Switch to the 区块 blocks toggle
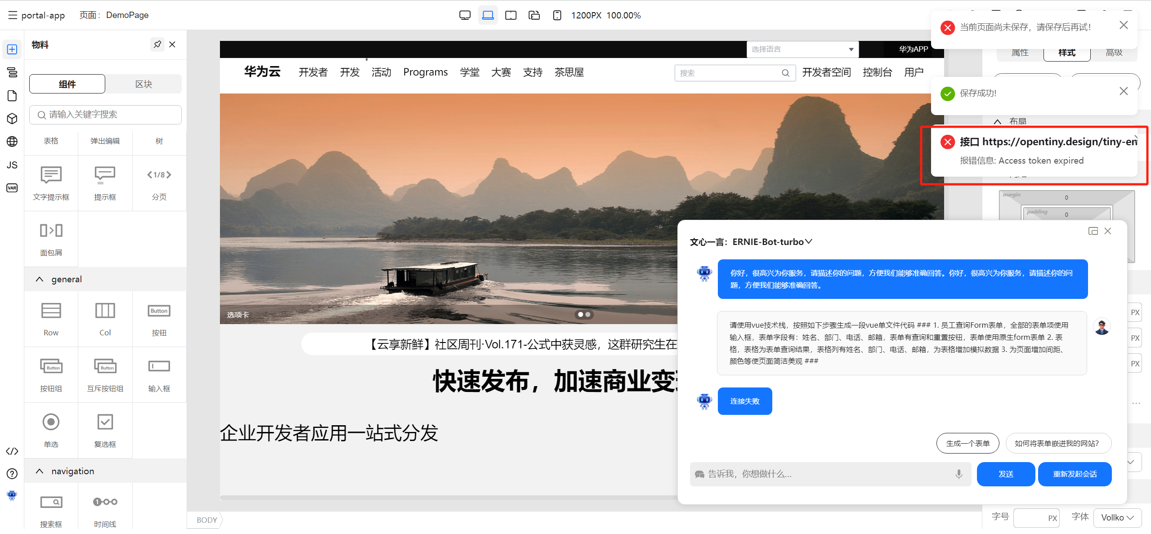Image resolution: width=1151 pixels, height=534 pixels. (143, 84)
